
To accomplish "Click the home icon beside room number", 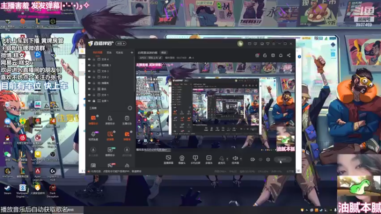I will pos(190,58).
